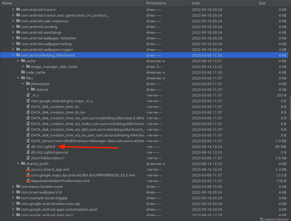Click the folder icon beside image_manager_disk_cache
The height and width of the screenshot is (221, 291).
[27, 67]
